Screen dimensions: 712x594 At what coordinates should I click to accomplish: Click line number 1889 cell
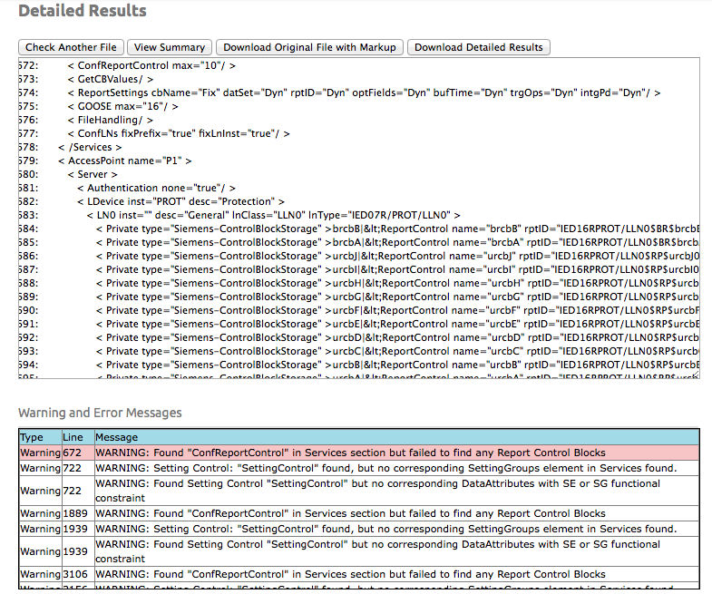click(x=78, y=513)
